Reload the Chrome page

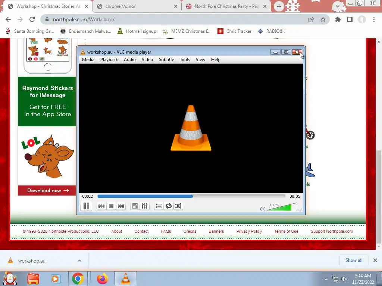(32, 19)
